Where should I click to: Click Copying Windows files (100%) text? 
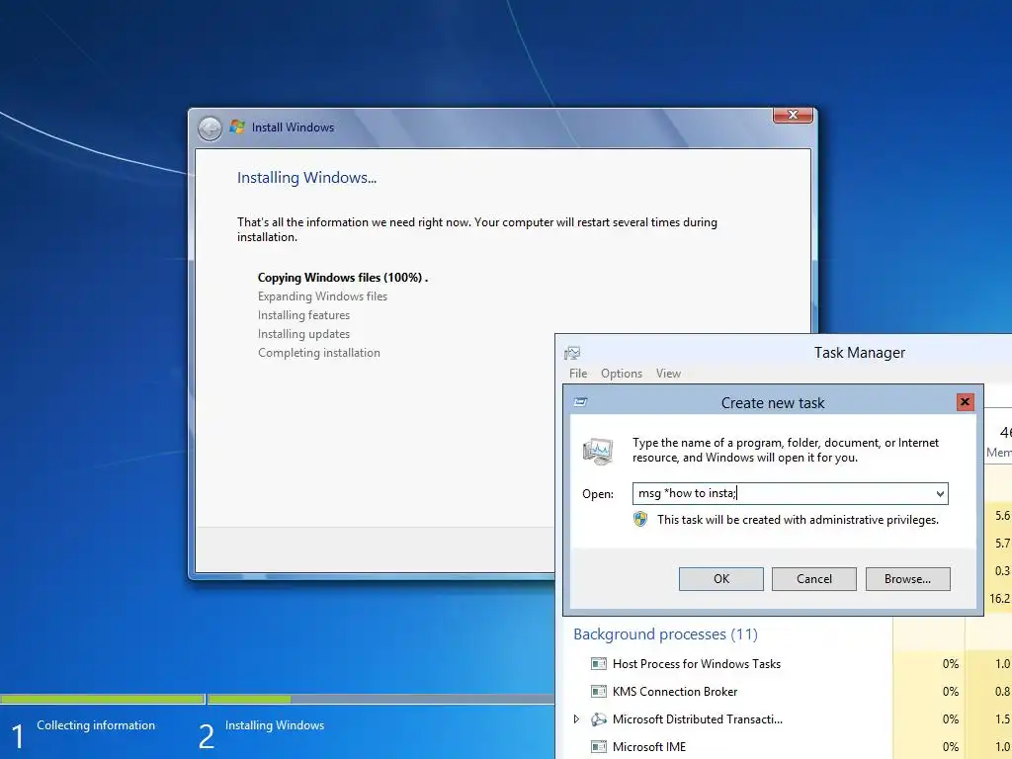343,278
